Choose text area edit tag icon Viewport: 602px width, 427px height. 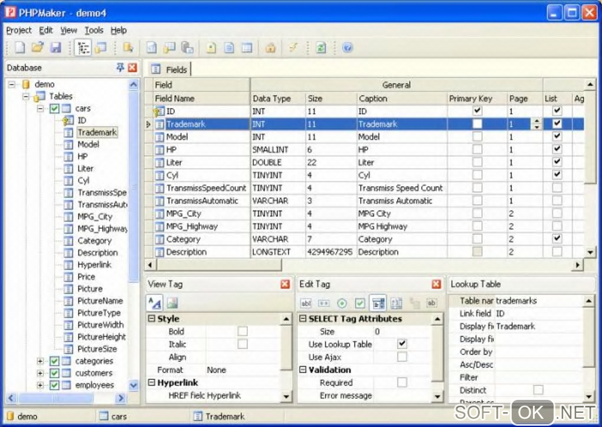(x=396, y=303)
